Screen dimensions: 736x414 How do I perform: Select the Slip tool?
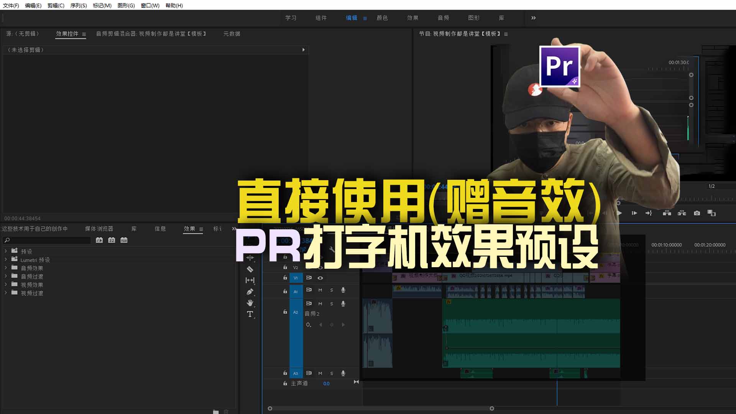(250, 280)
